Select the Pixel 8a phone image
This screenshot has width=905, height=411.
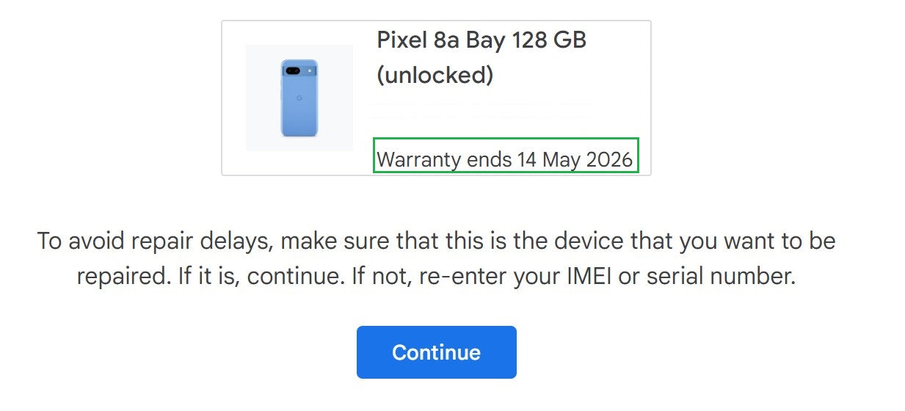tap(299, 98)
